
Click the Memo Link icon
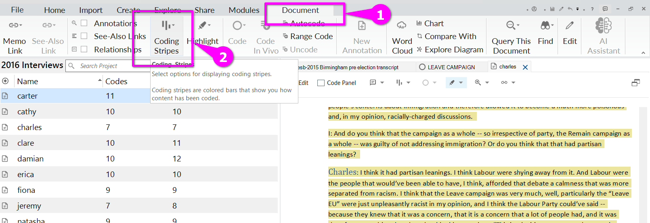coord(15,25)
